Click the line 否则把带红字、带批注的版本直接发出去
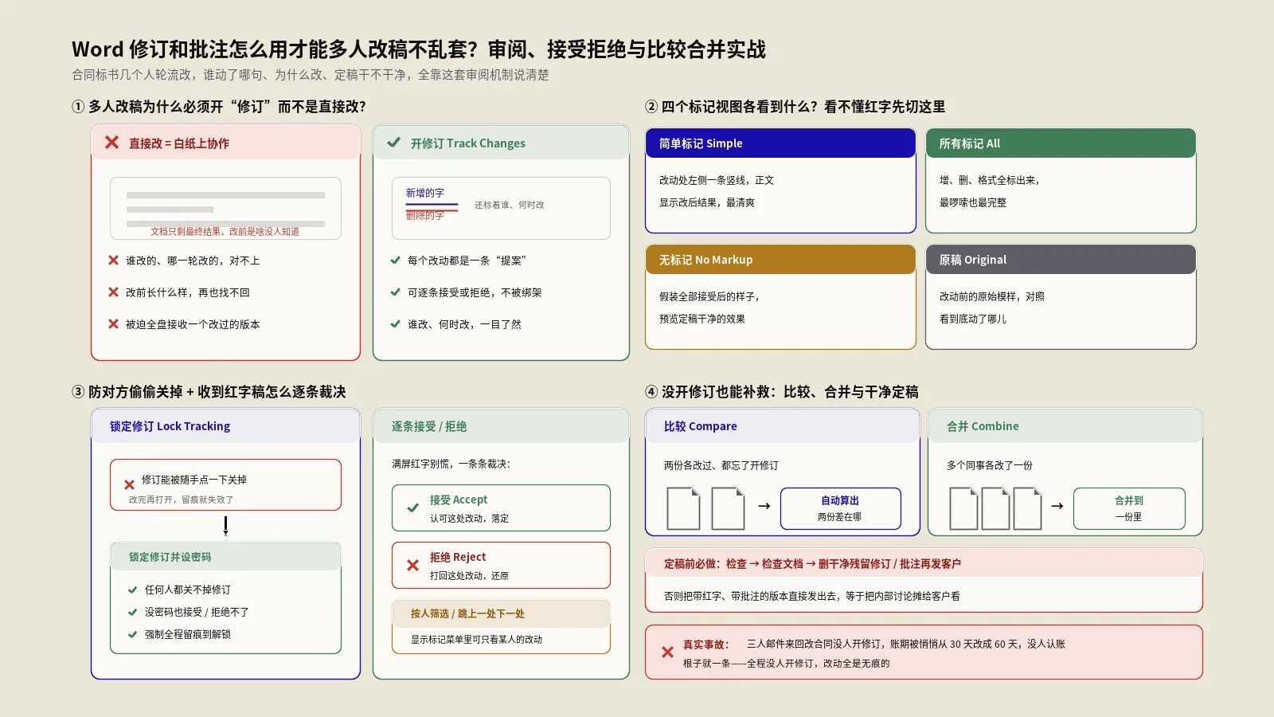The image size is (1274, 717). coord(812,596)
